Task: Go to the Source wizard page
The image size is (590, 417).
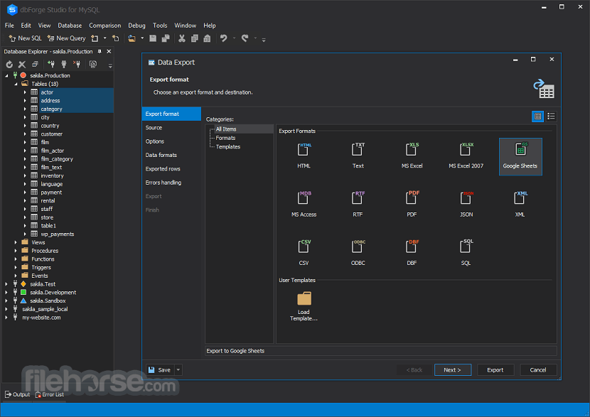Action: pyautogui.click(x=171, y=128)
